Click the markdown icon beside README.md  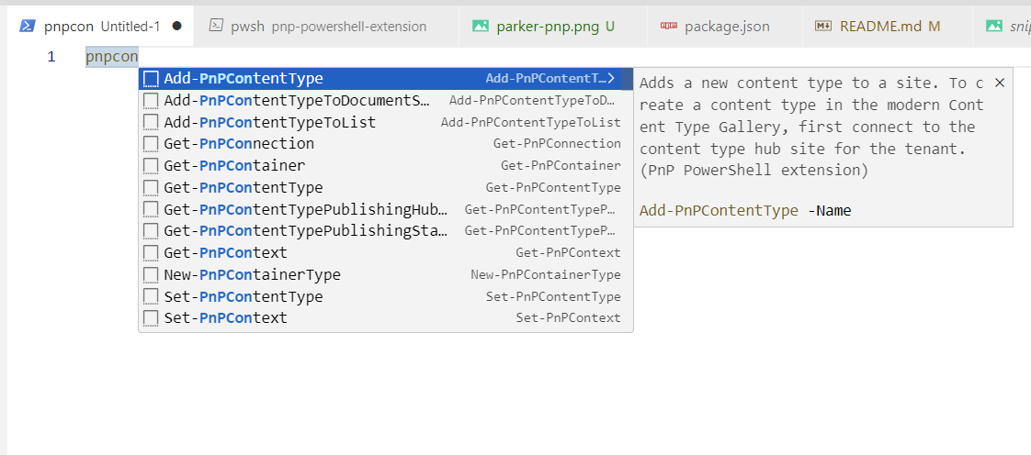823,27
